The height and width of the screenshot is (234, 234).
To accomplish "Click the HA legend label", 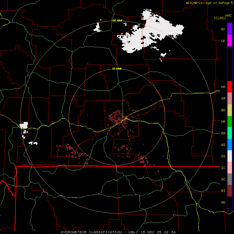I will (223, 87).
